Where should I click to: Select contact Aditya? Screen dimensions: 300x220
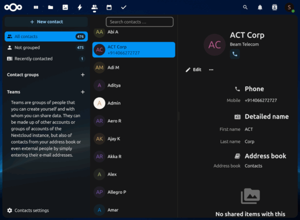pos(133,85)
